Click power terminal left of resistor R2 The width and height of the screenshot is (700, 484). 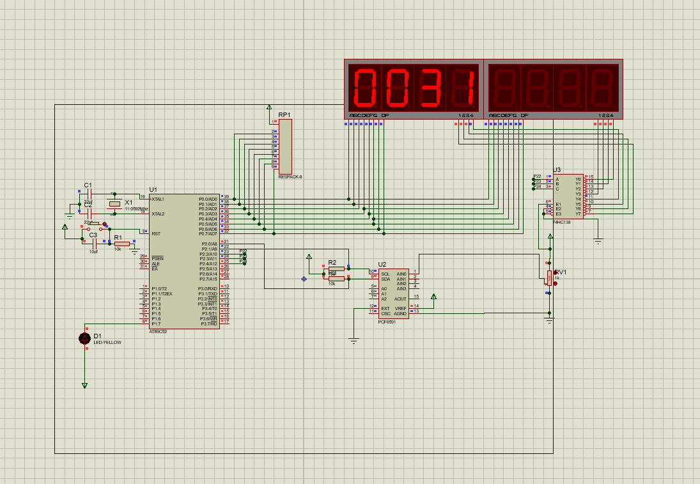[x=309, y=257]
